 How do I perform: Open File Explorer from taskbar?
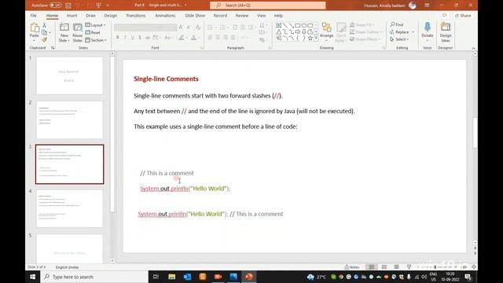171,277
